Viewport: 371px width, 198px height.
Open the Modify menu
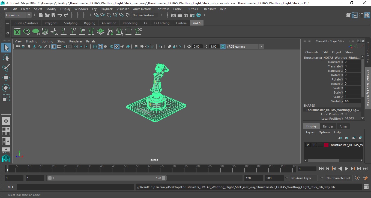(x=51, y=9)
